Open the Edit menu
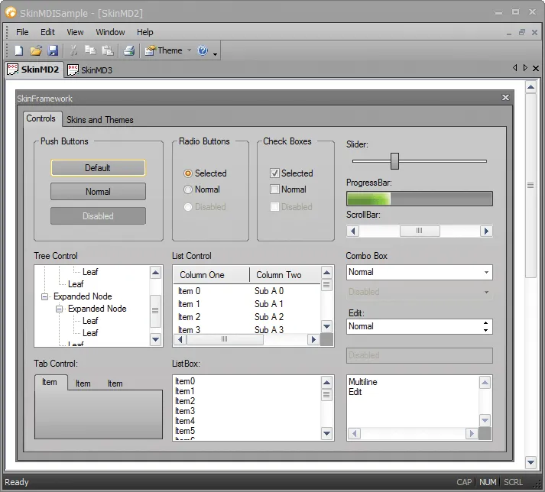Screen dimensions: 545x492 click(47, 32)
